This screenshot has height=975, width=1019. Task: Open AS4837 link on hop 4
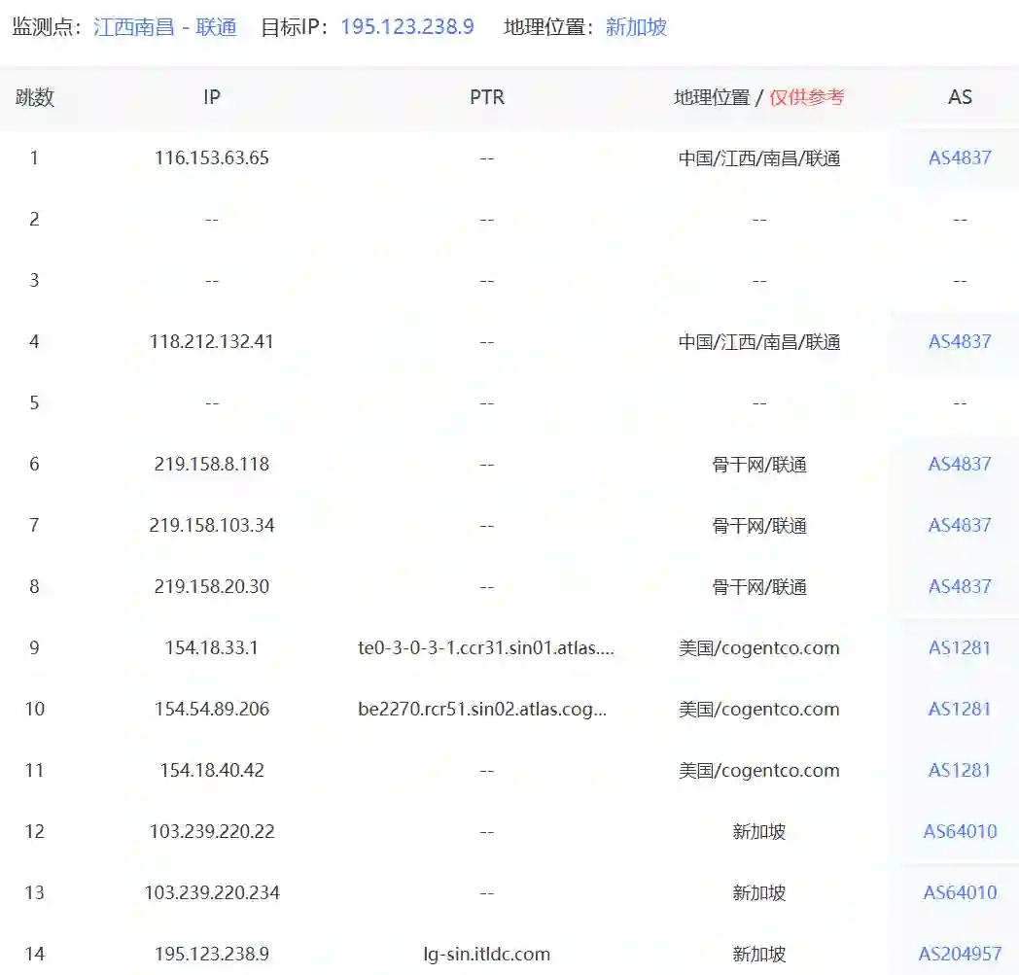tap(960, 341)
